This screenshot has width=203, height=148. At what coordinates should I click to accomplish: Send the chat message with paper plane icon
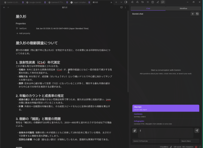197,131
